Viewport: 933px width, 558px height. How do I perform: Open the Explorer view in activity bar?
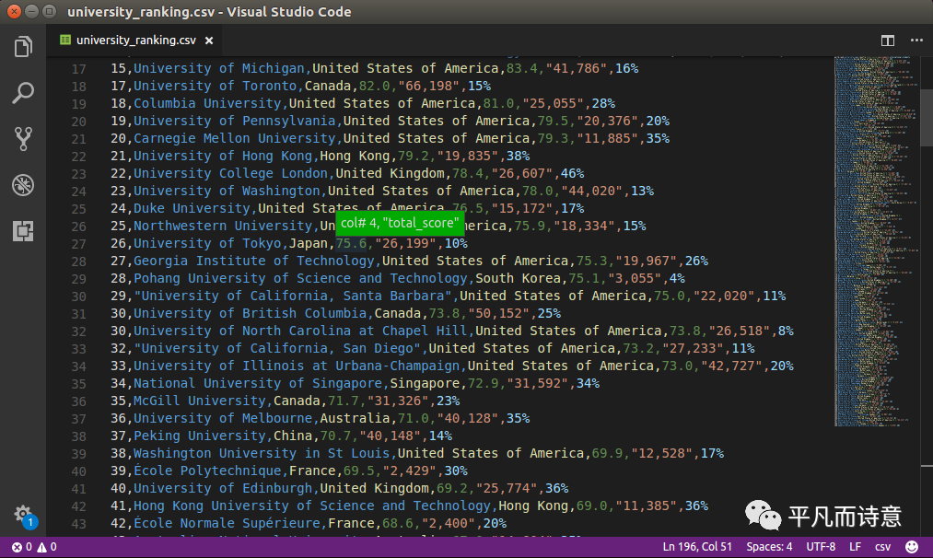pos(23,48)
